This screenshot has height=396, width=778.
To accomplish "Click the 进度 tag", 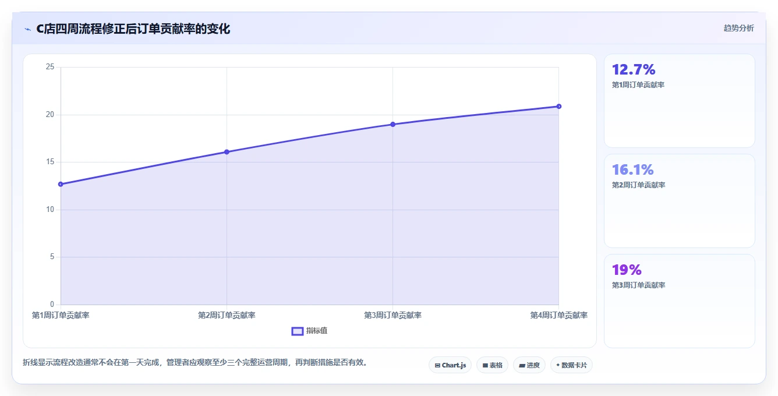I will click(x=529, y=365).
